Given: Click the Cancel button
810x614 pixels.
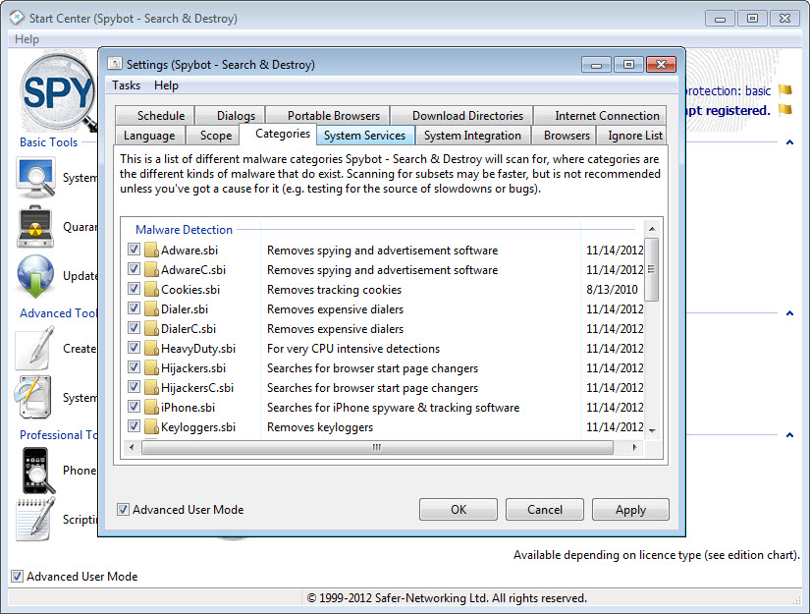Looking at the screenshot, I should [x=545, y=510].
